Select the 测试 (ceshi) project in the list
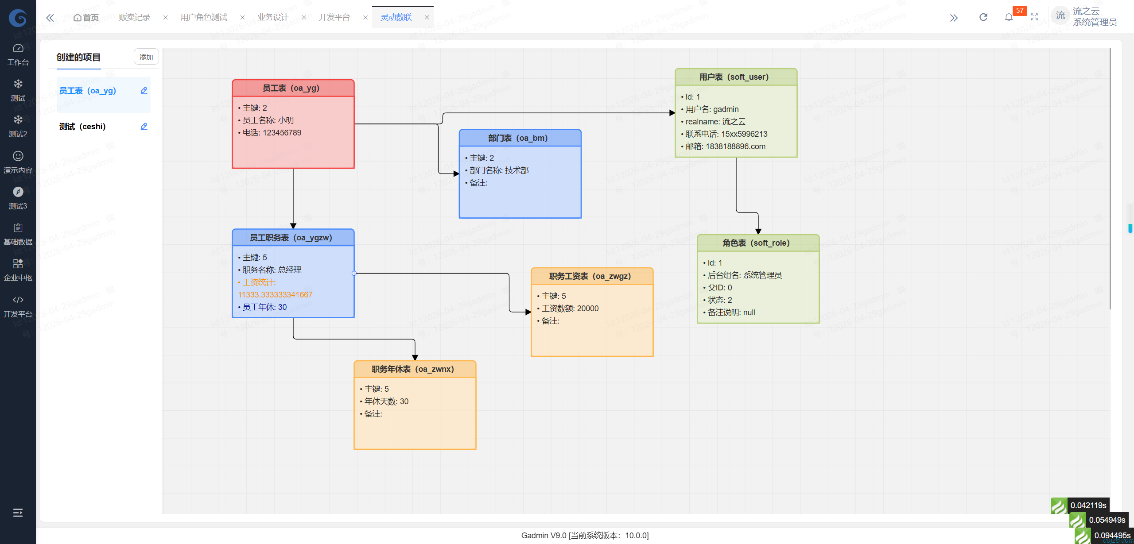Viewport: 1134px width, 544px height. tap(82, 126)
